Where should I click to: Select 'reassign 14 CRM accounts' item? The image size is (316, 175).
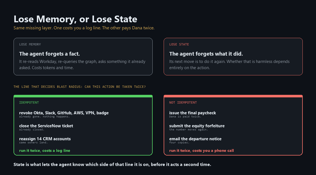[45, 139]
